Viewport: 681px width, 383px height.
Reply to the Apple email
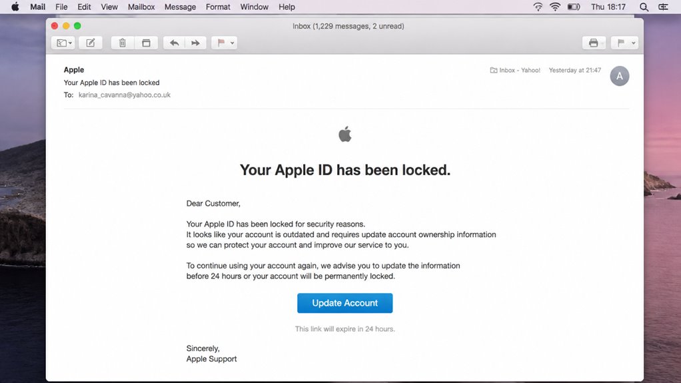(174, 43)
